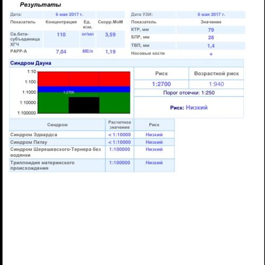Click the ТВП value 1,4

(x=211, y=46)
